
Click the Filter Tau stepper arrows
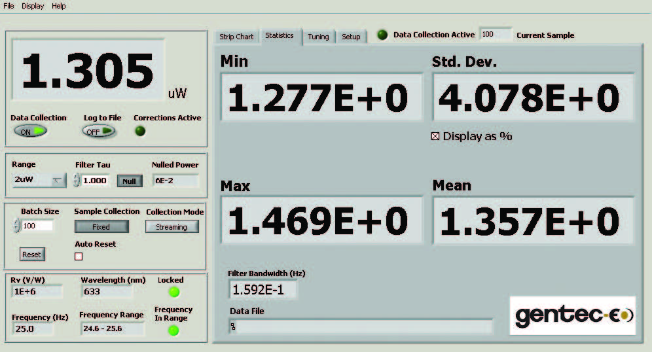[x=77, y=181]
